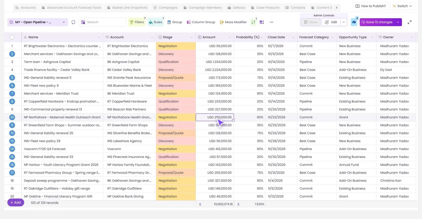Click the Save 13 changes button
This screenshot has width=422, height=219.
(x=377, y=22)
